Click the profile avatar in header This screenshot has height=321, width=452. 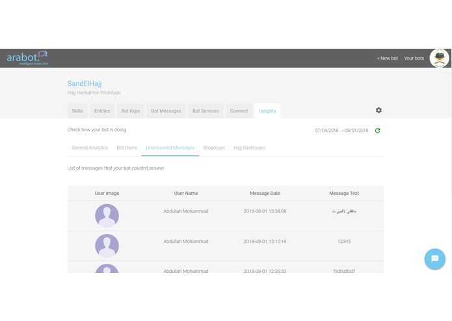pyautogui.click(x=439, y=58)
